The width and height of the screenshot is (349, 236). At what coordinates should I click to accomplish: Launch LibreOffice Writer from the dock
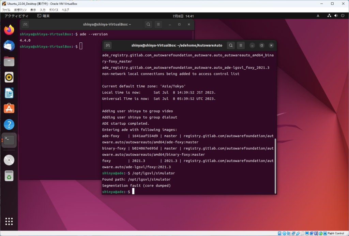click(x=9, y=93)
